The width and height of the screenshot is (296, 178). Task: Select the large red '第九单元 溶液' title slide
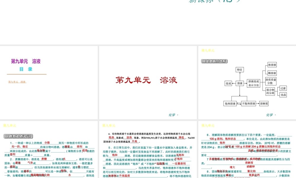pyautogui.click(x=146, y=80)
